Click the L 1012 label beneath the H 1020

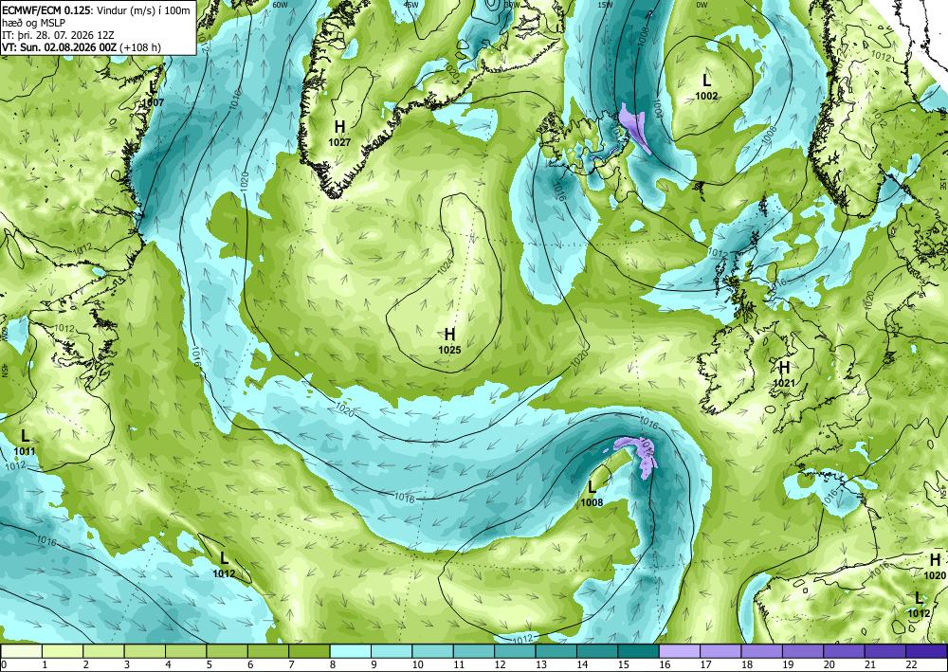pyautogui.click(x=919, y=605)
